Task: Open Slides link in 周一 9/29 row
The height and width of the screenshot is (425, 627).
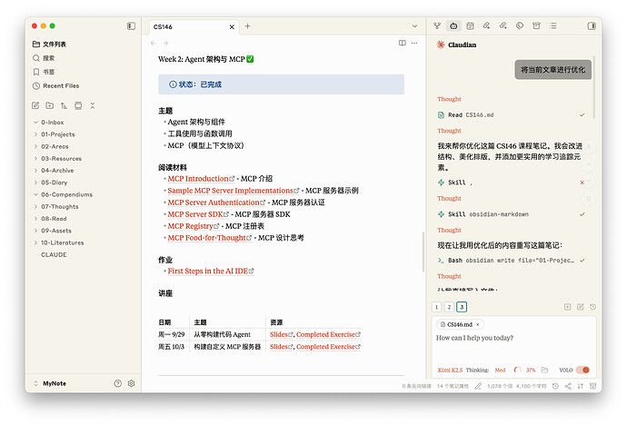Action: (281, 334)
